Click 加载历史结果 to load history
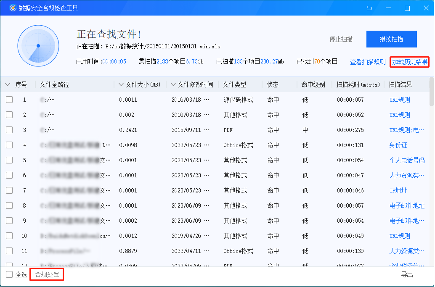The image size is (435, 287). 410,62
